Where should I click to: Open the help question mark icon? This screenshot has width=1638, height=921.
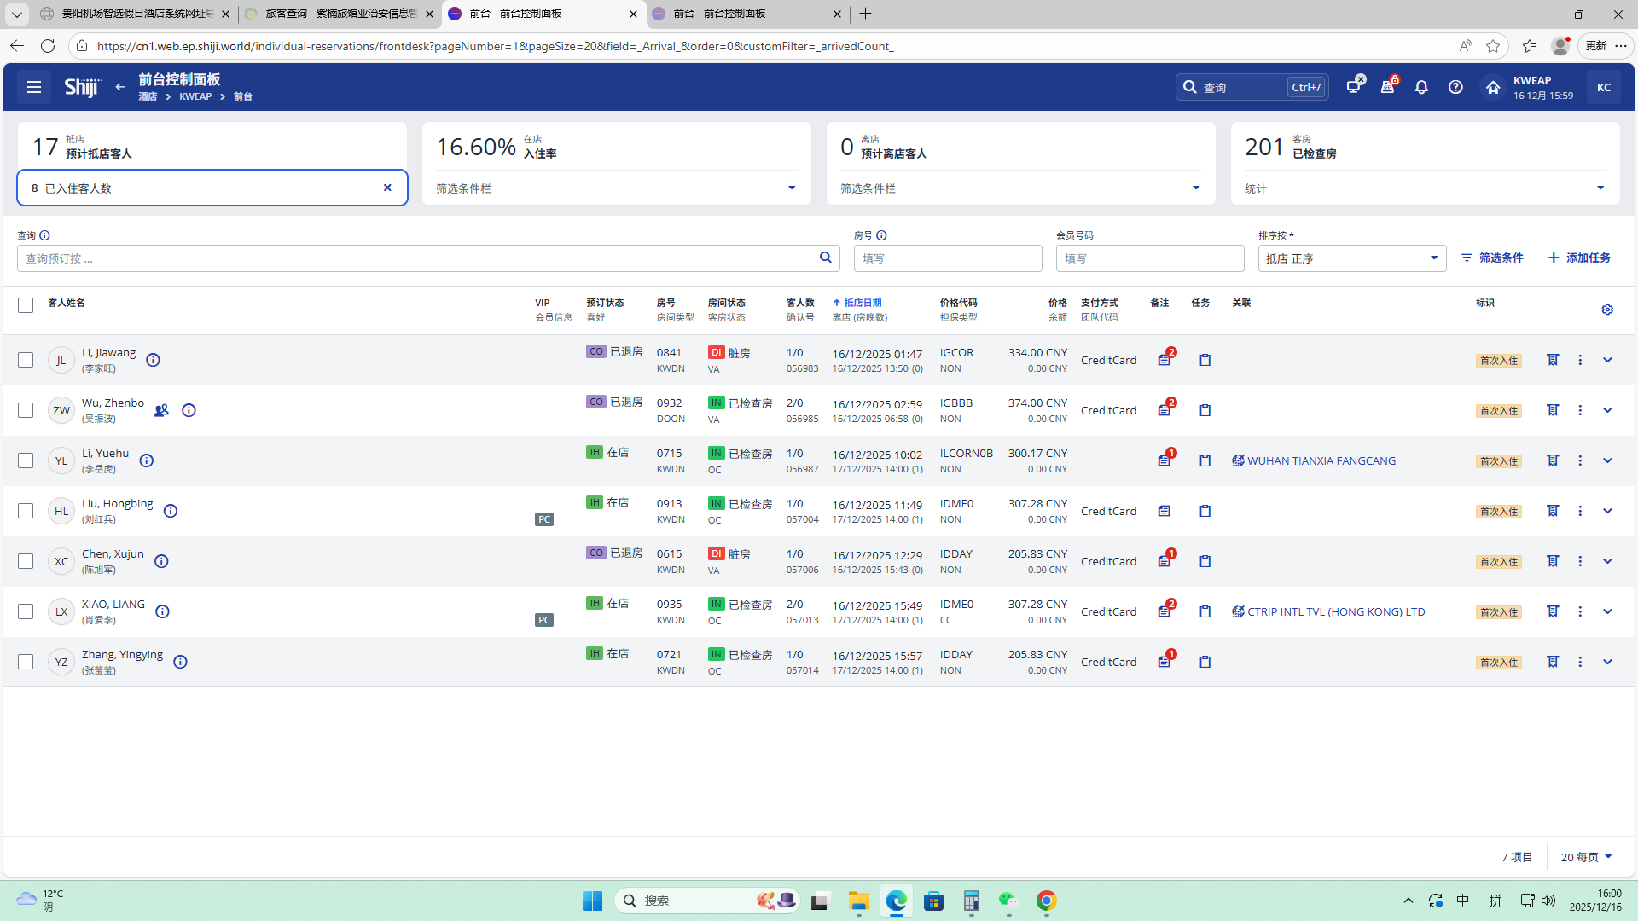tap(1455, 87)
